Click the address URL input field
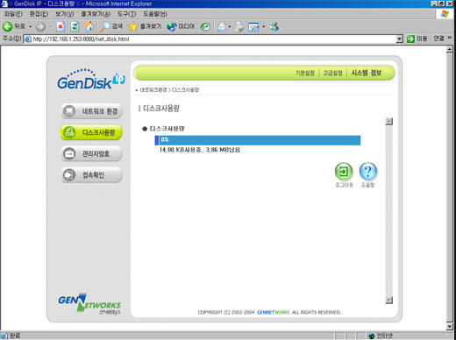 (x=213, y=39)
